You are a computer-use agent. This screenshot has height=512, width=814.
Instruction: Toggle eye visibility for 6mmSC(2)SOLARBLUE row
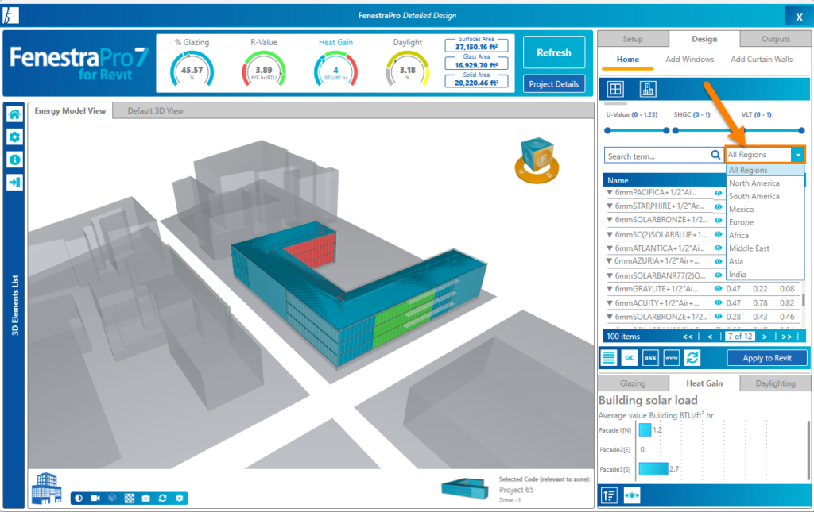(x=718, y=234)
